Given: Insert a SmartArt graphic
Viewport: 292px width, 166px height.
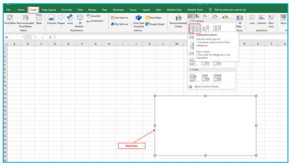Looking at the screenshot, I should coord(94,16).
